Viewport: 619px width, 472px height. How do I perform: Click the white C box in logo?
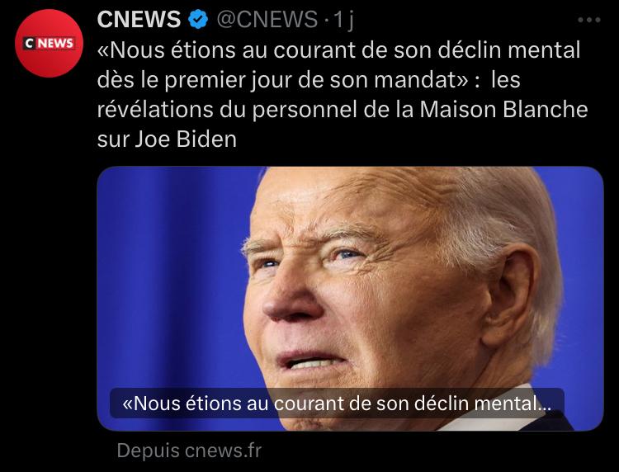pos(29,43)
